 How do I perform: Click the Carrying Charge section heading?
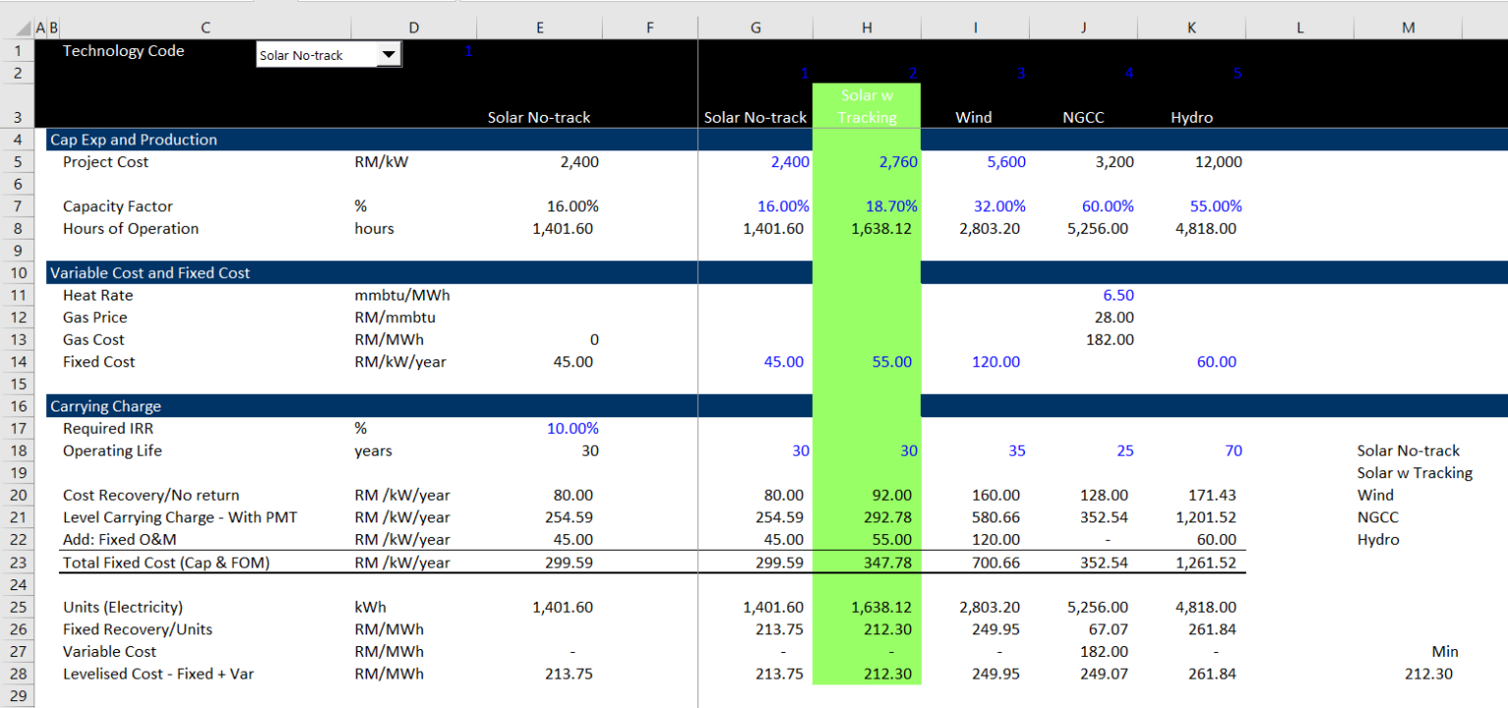[x=106, y=407]
